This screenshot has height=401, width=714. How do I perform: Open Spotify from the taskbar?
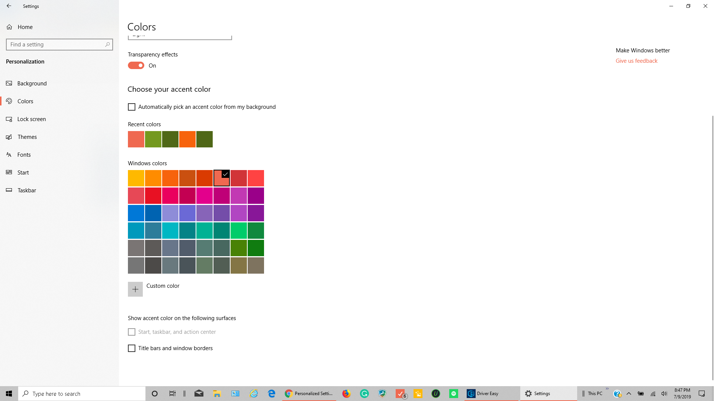pos(453,393)
